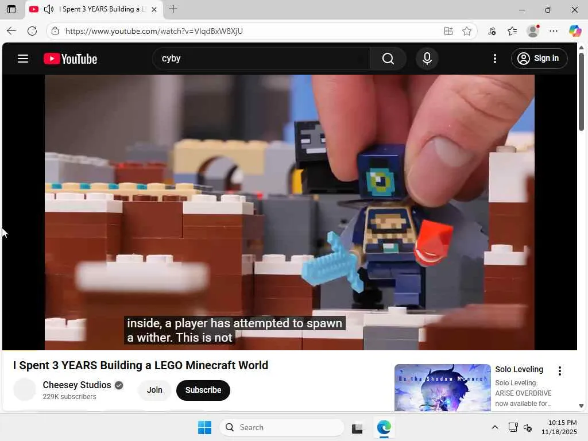
Task: Launch Copilot from the toolbar
Action: point(574,31)
